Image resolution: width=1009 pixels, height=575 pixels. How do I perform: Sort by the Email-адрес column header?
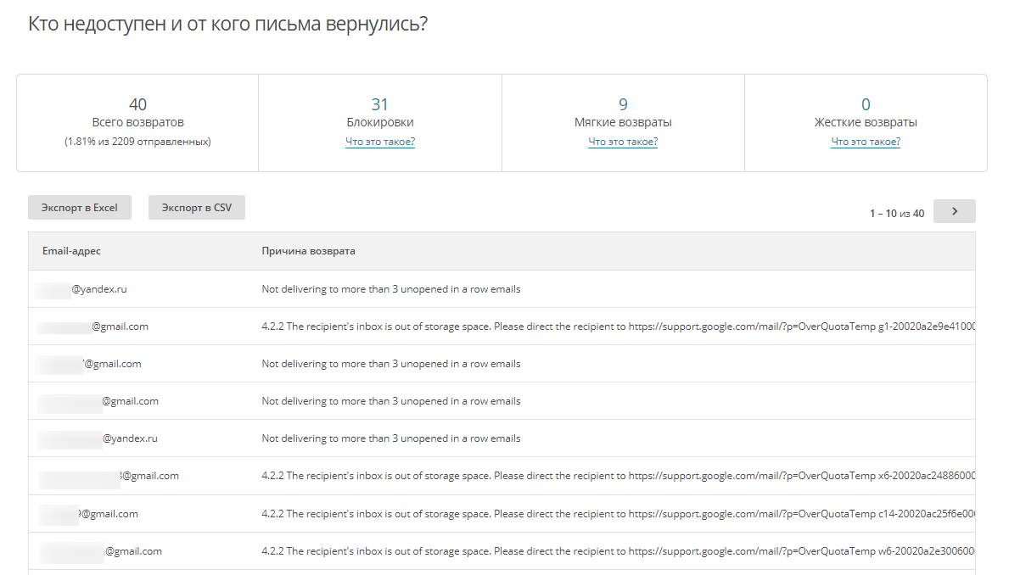point(71,251)
